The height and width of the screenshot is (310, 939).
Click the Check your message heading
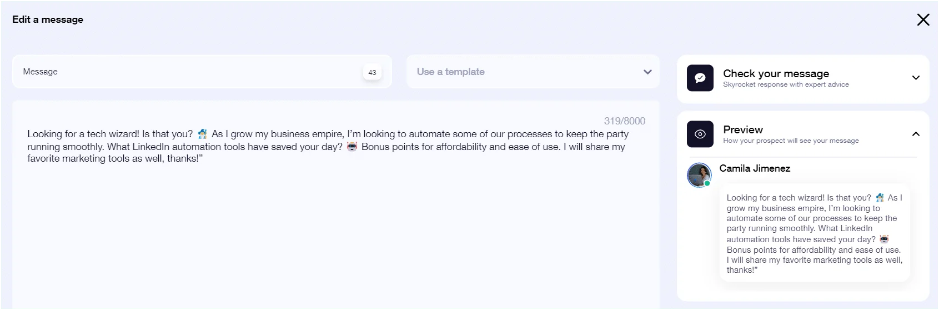pos(776,73)
